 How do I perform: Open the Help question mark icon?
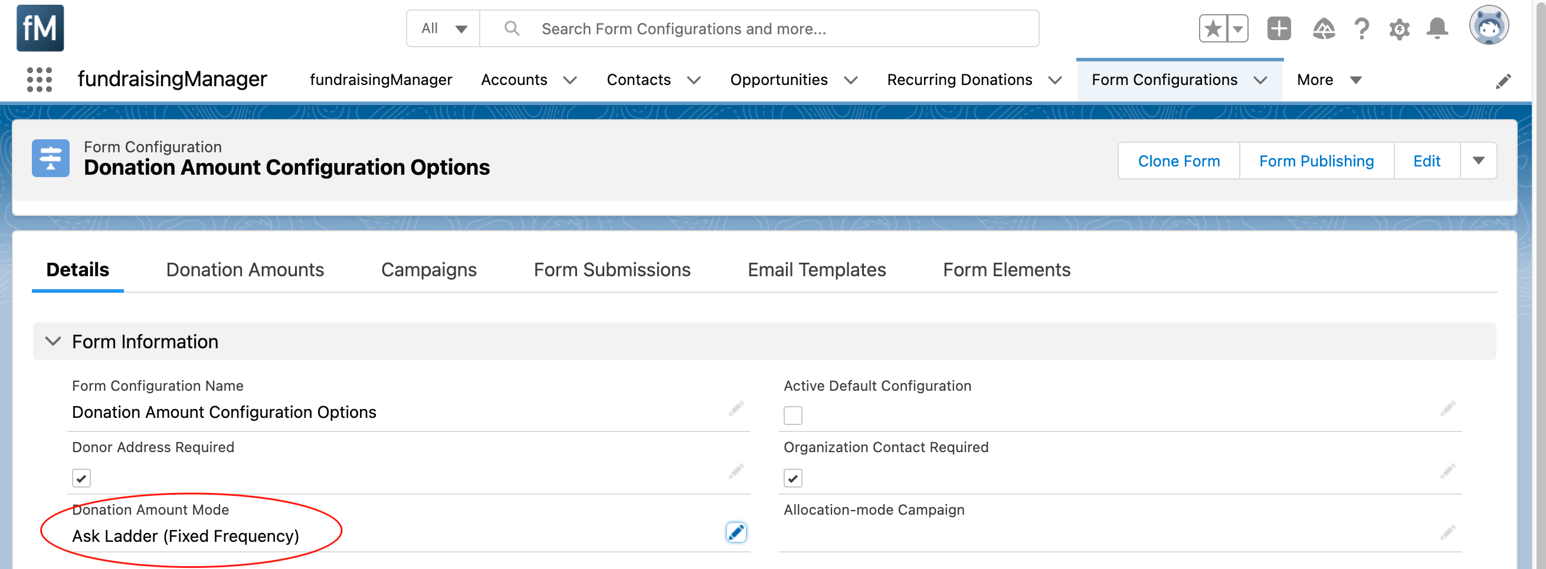pos(1362,28)
